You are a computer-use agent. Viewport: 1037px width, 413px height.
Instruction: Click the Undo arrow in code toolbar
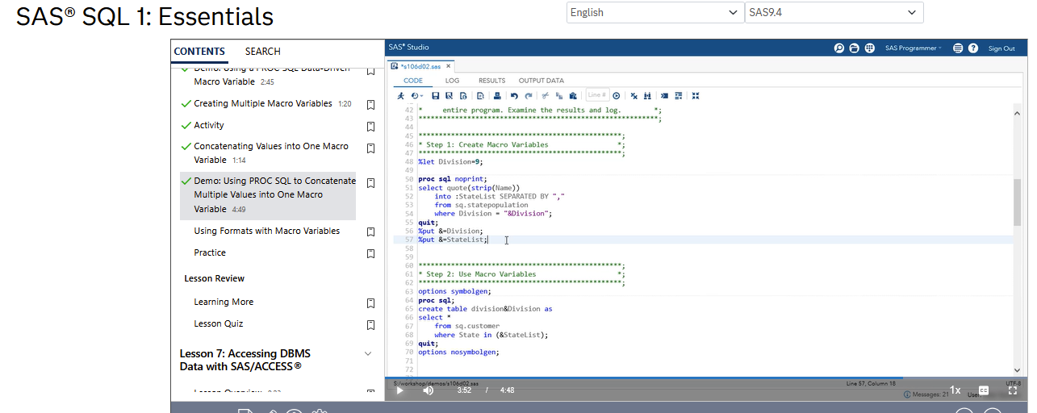coord(514,96)
